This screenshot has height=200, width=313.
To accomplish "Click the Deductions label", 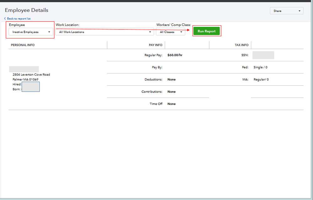I will pyautogui.click(x=154, y=79).
